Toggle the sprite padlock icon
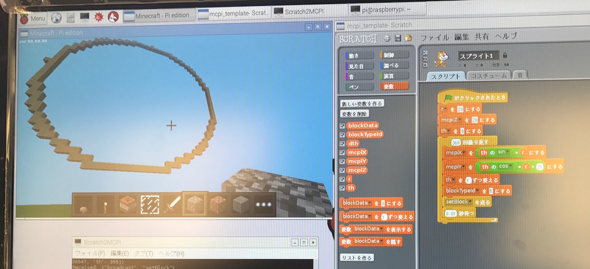The width and height of the screenshot is (590, 269). click(x=505, y=55)
